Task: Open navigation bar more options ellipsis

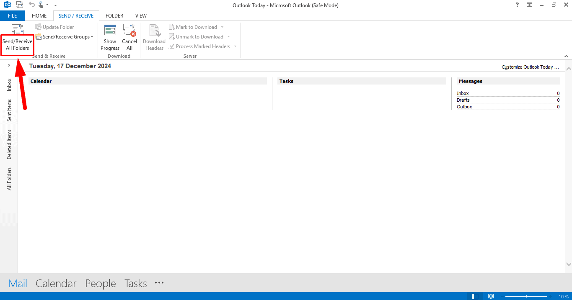Action: pyautogui.click(x=159, y=283)
